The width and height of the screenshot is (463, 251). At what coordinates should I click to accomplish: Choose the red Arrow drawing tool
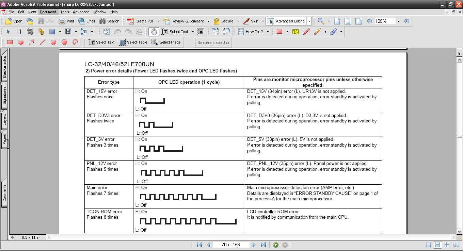[32, 42]
